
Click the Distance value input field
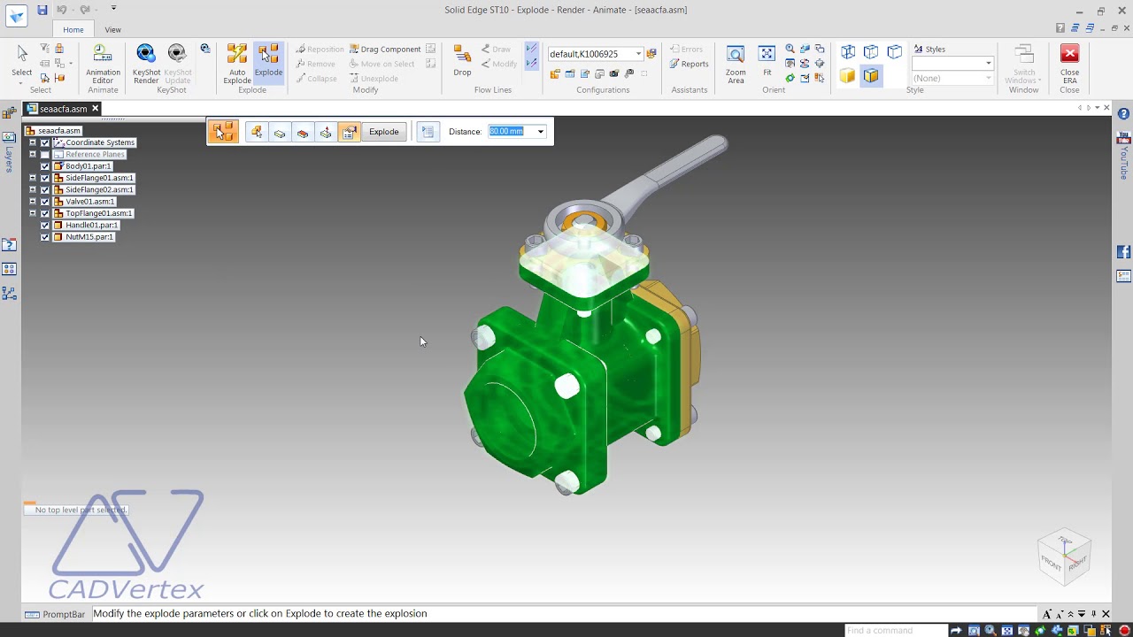pos(512,132)
